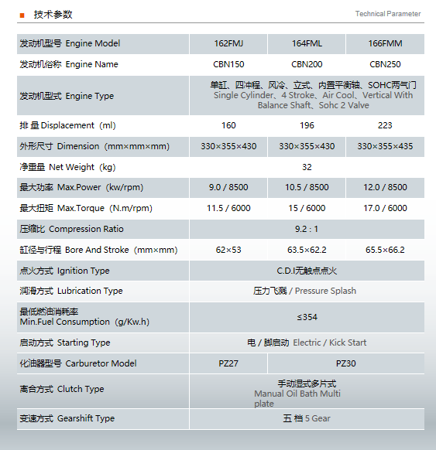Image resolution: width=436 pixels, height=450 pixels.
Task: Click the orange square icon beside 技术参数
Action: (22, 15)
